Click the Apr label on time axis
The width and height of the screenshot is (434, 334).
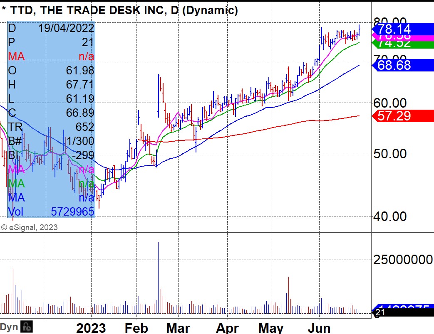click(x=227, y=328)
